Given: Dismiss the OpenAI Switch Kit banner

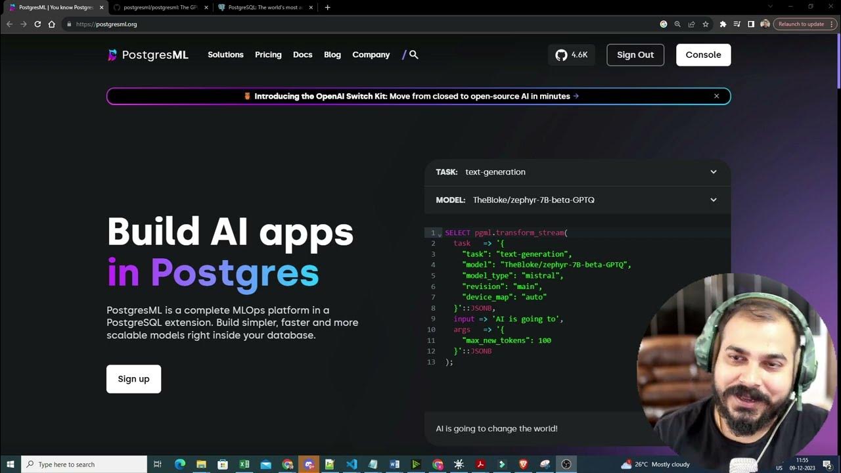Looking at the screenshot, I should (716, 96).
